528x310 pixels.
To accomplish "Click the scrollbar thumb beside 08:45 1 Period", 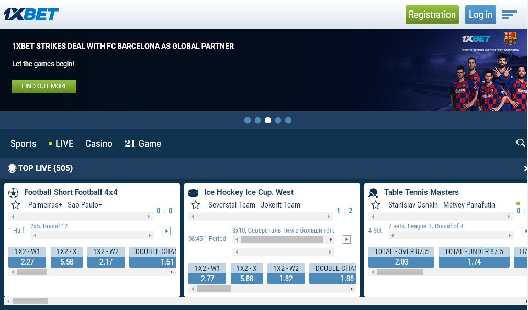I will (x=282, y=239).
